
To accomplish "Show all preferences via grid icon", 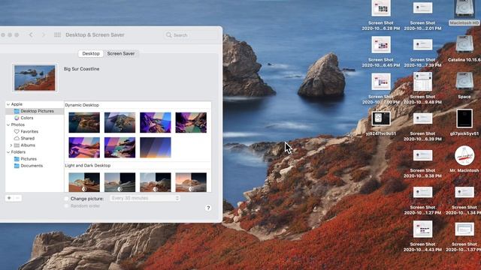I will tap(57, 35).
